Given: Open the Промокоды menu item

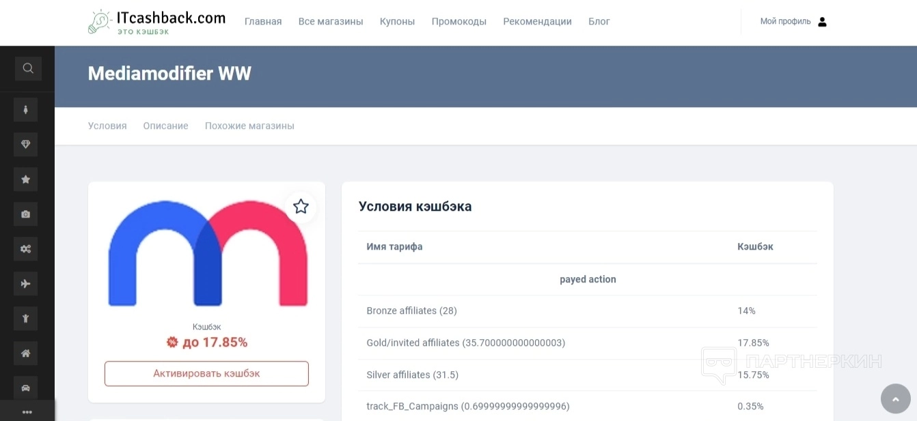Looking at the screenshot, I should (459, 22).
